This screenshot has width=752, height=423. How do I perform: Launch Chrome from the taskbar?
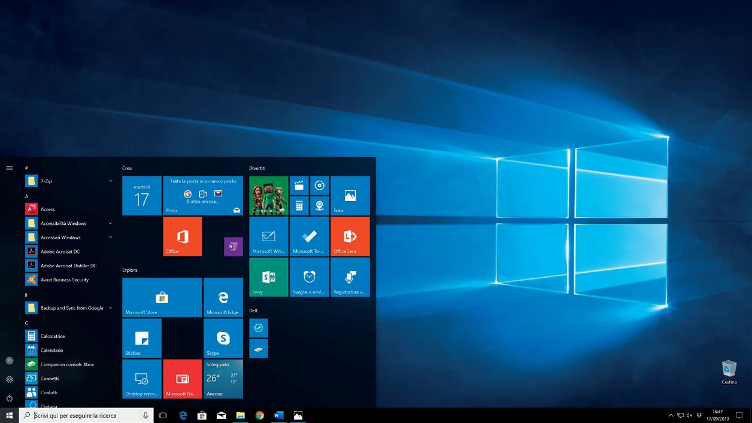[259, 415]
